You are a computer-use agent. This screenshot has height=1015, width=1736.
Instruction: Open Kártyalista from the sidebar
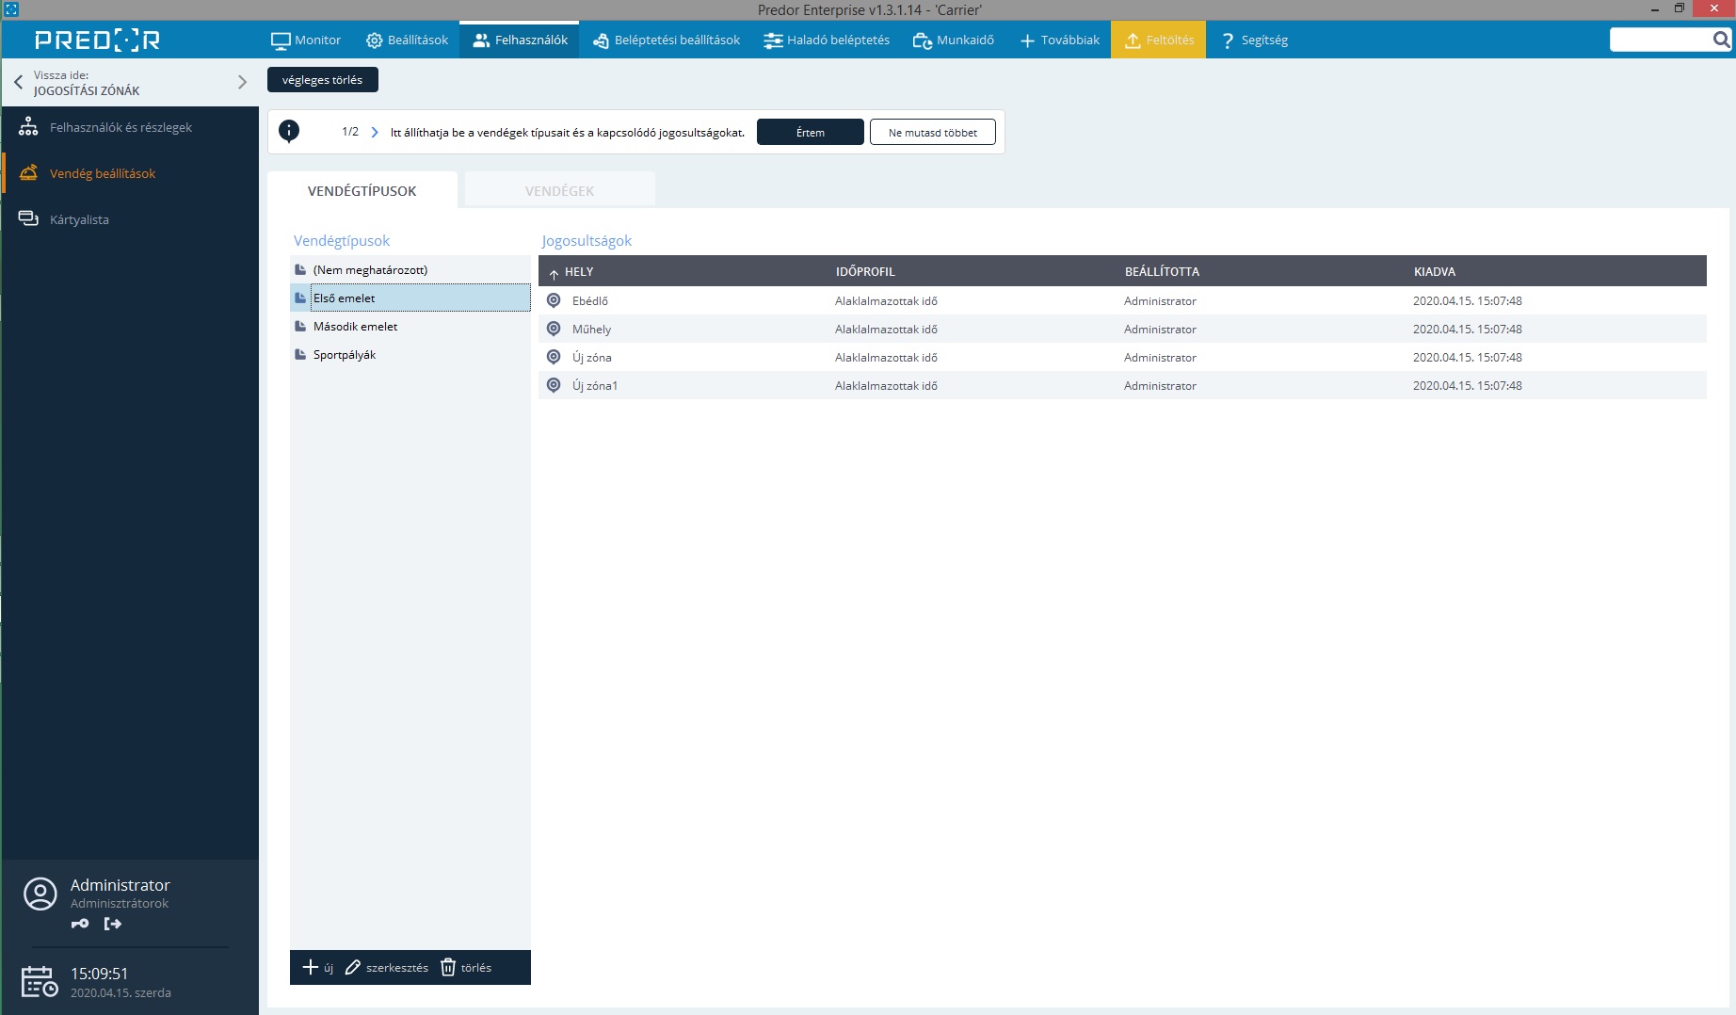pyautogui.click(x=79, y=219)
